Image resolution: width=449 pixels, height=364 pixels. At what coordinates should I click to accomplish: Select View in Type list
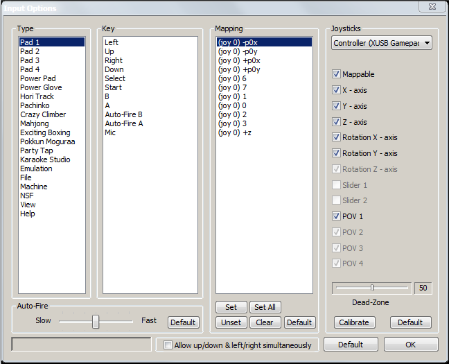click(52, 205)
